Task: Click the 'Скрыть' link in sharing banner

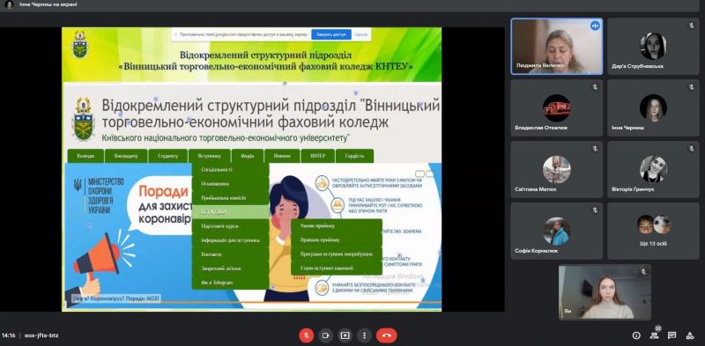Action: tap(361, 34)
